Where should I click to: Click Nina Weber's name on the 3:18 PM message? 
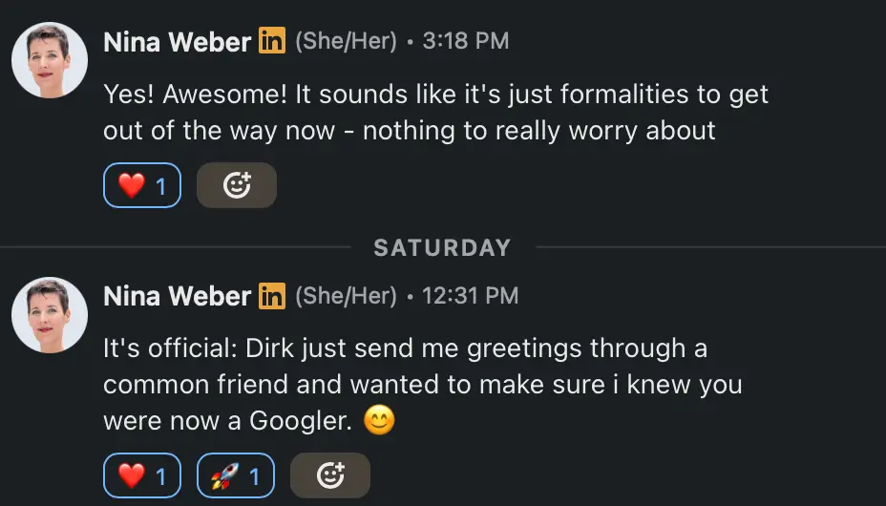click(177, 42)
